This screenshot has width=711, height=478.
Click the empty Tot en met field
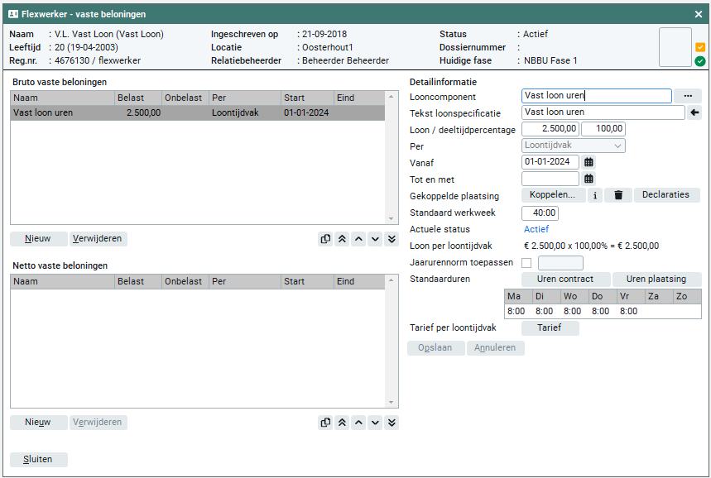point(550,179)
